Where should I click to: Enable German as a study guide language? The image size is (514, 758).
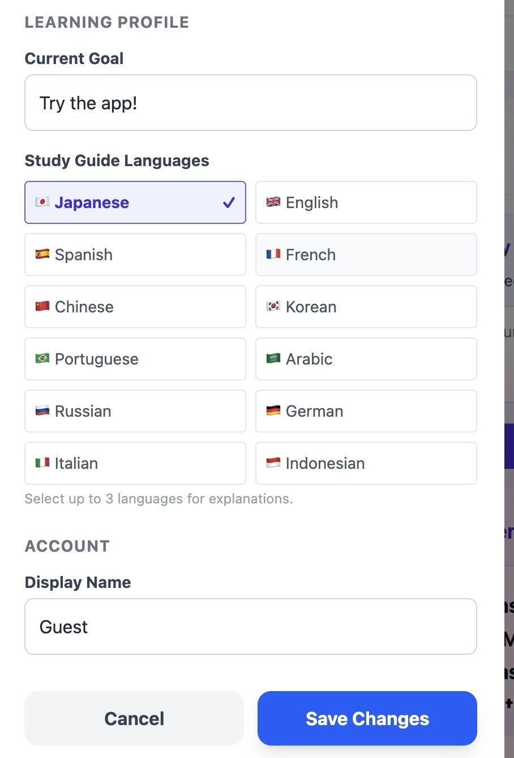pos(366,411)
